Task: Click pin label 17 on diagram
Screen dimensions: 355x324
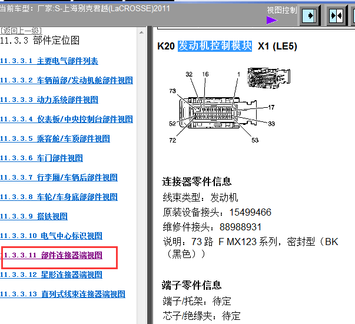Action: pyautogui.click(x=271, y=107)
